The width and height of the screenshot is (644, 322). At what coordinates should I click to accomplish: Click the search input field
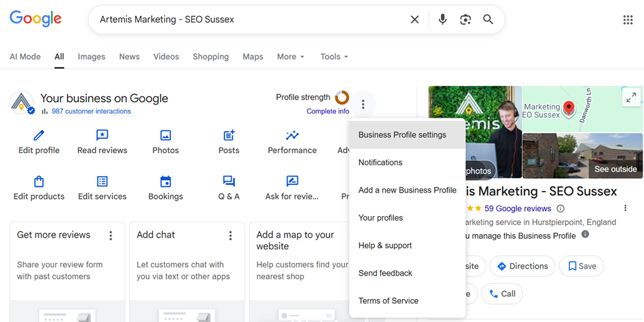point(249,19)
